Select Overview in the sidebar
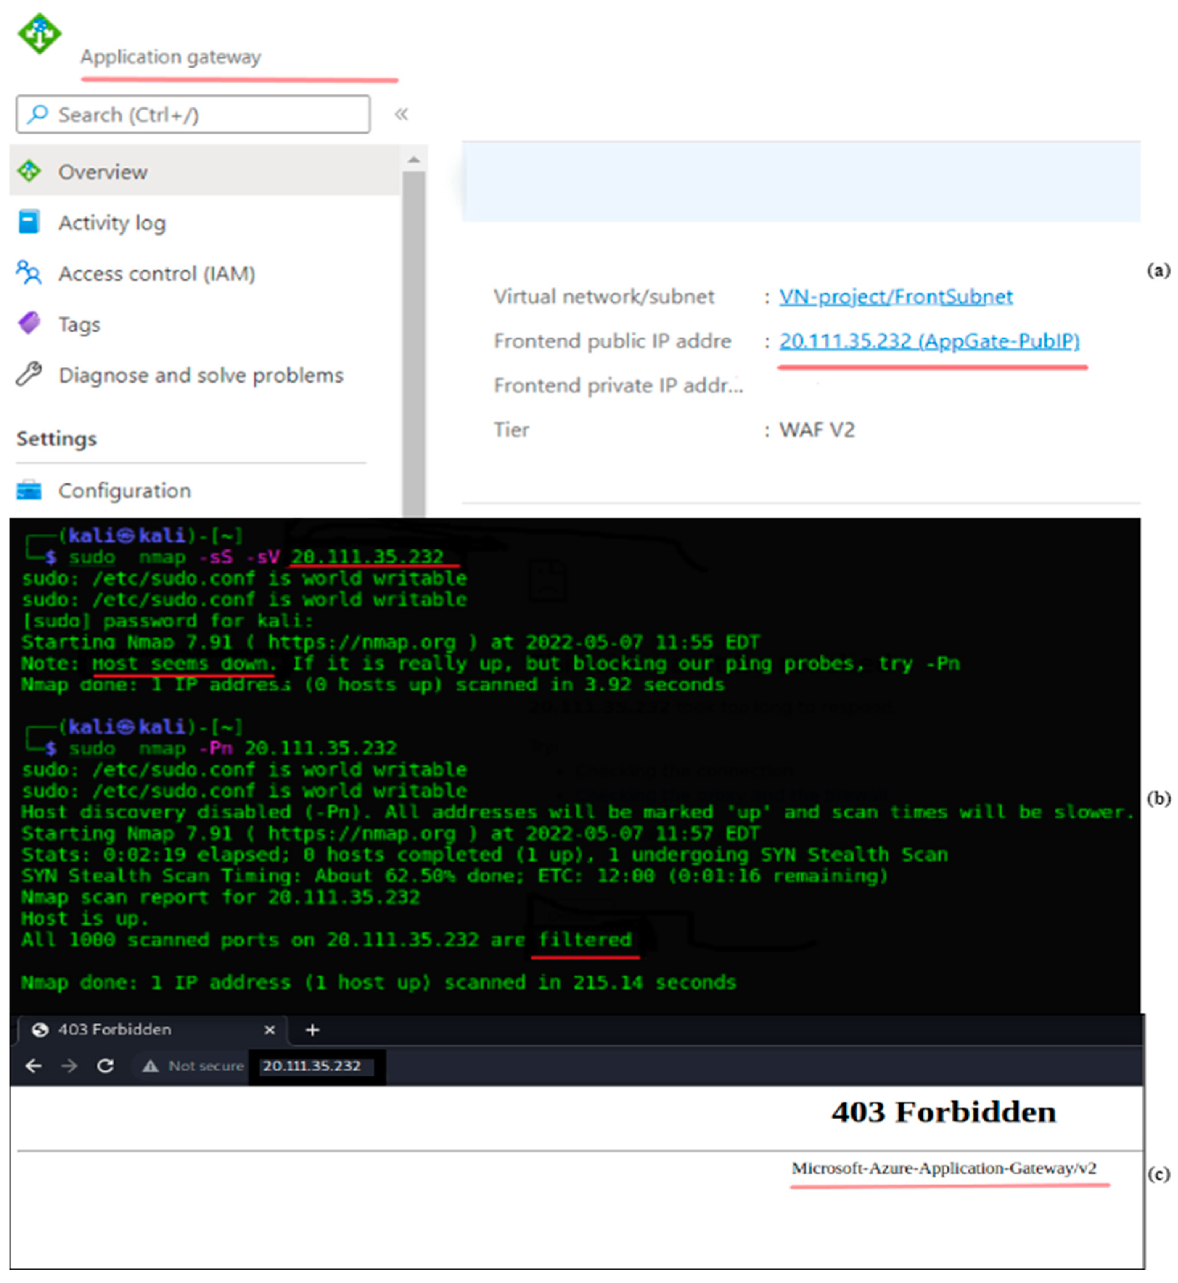 coord(205,172)
